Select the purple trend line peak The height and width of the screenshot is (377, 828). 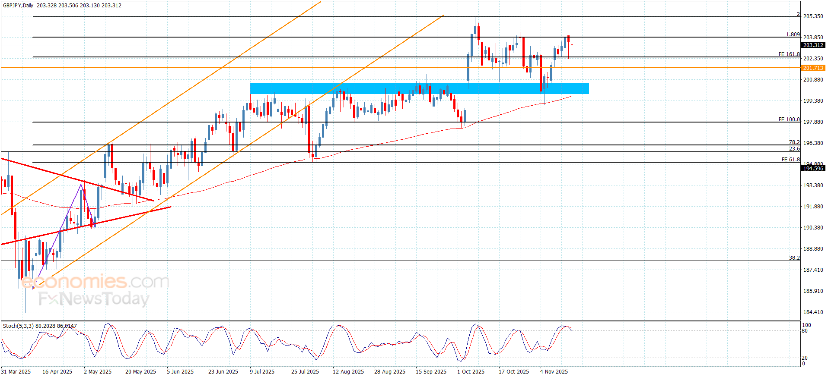pos(81,185)
